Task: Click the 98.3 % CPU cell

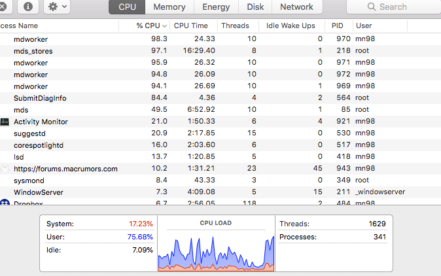Action: click(159, 39)
